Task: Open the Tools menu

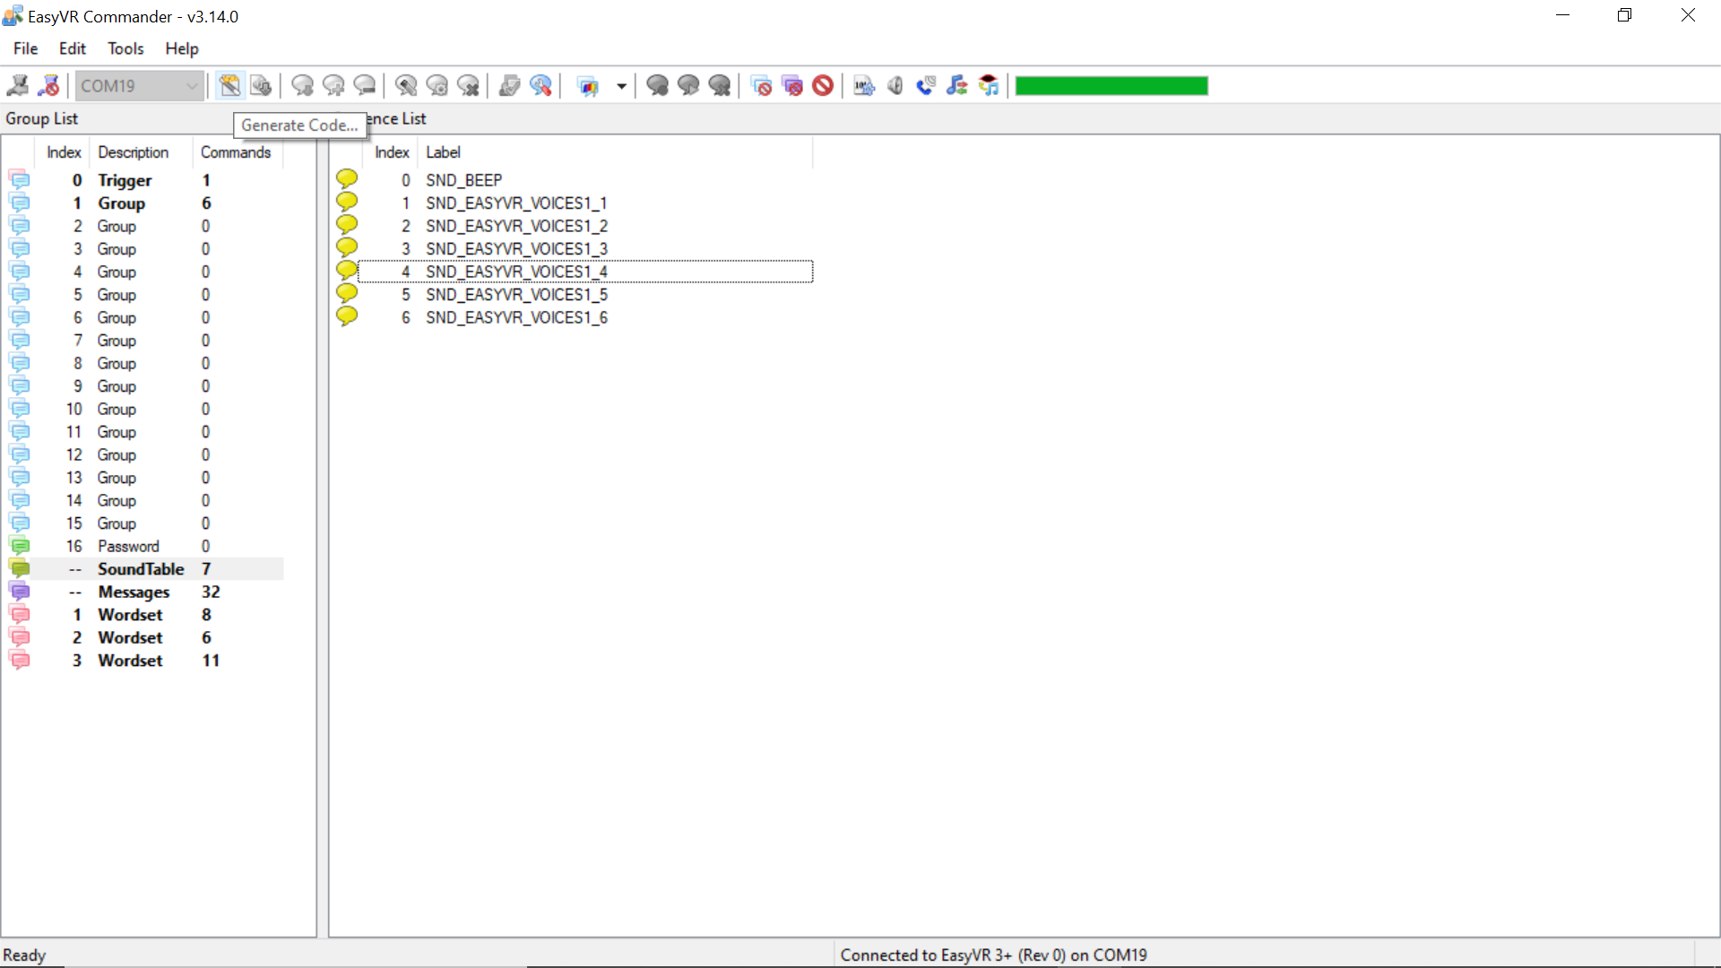Action: coord(125,48)
